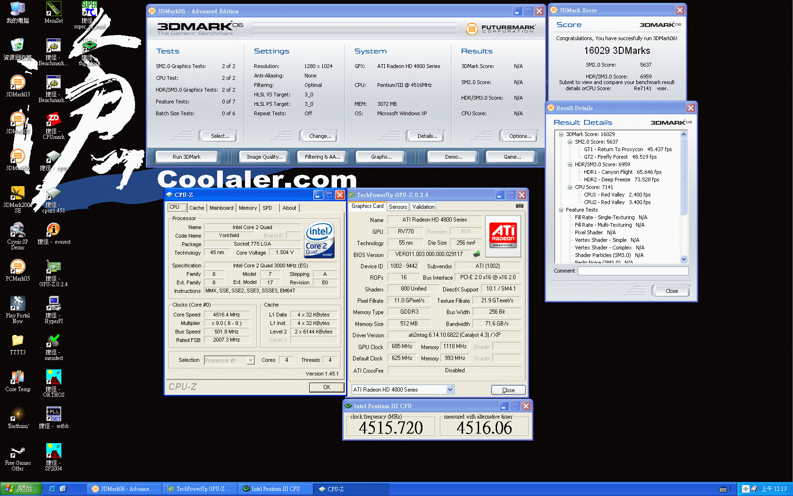The image size is (793, 496).
Task: Switch to the SPD tab in CPU-Z
Action: (x=267, y=208)
